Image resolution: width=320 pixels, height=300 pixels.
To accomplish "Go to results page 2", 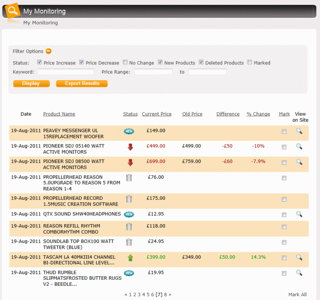I will (x=135, y=295).
